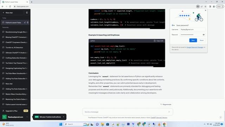Click the Example 3 code horizontal scrollbar
The image size is (225, 127).
[121, 67]
